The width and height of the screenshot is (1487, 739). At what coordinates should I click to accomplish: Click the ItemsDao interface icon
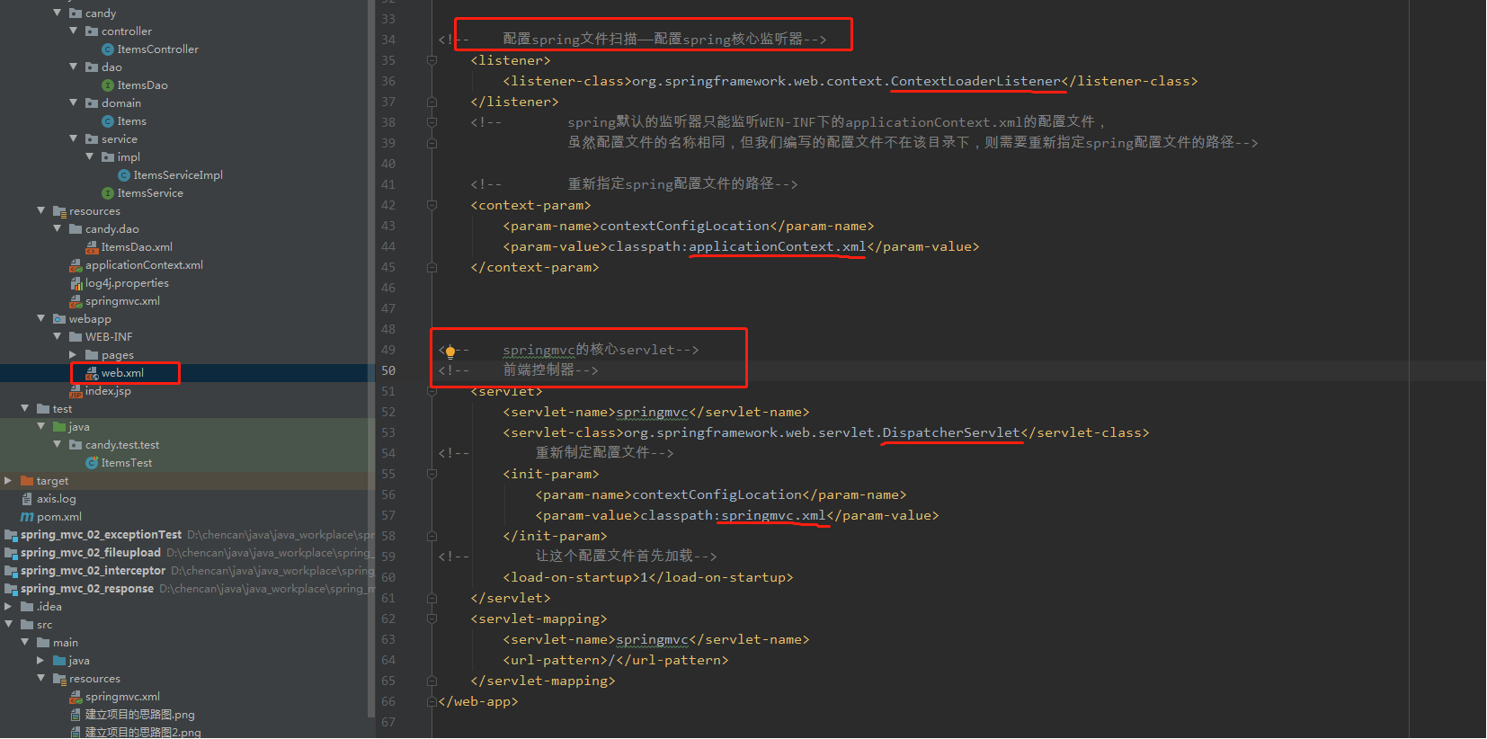pos(108,85)
